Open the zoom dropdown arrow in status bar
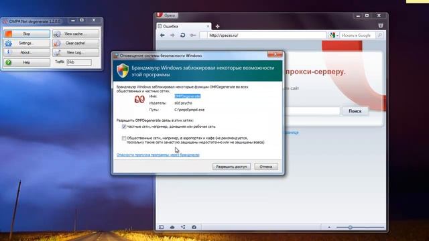The width and height of the screenshot is (429, 241). pos(329,228)
